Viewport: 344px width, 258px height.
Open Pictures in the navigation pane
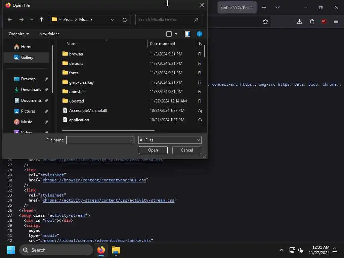[28, 111]
